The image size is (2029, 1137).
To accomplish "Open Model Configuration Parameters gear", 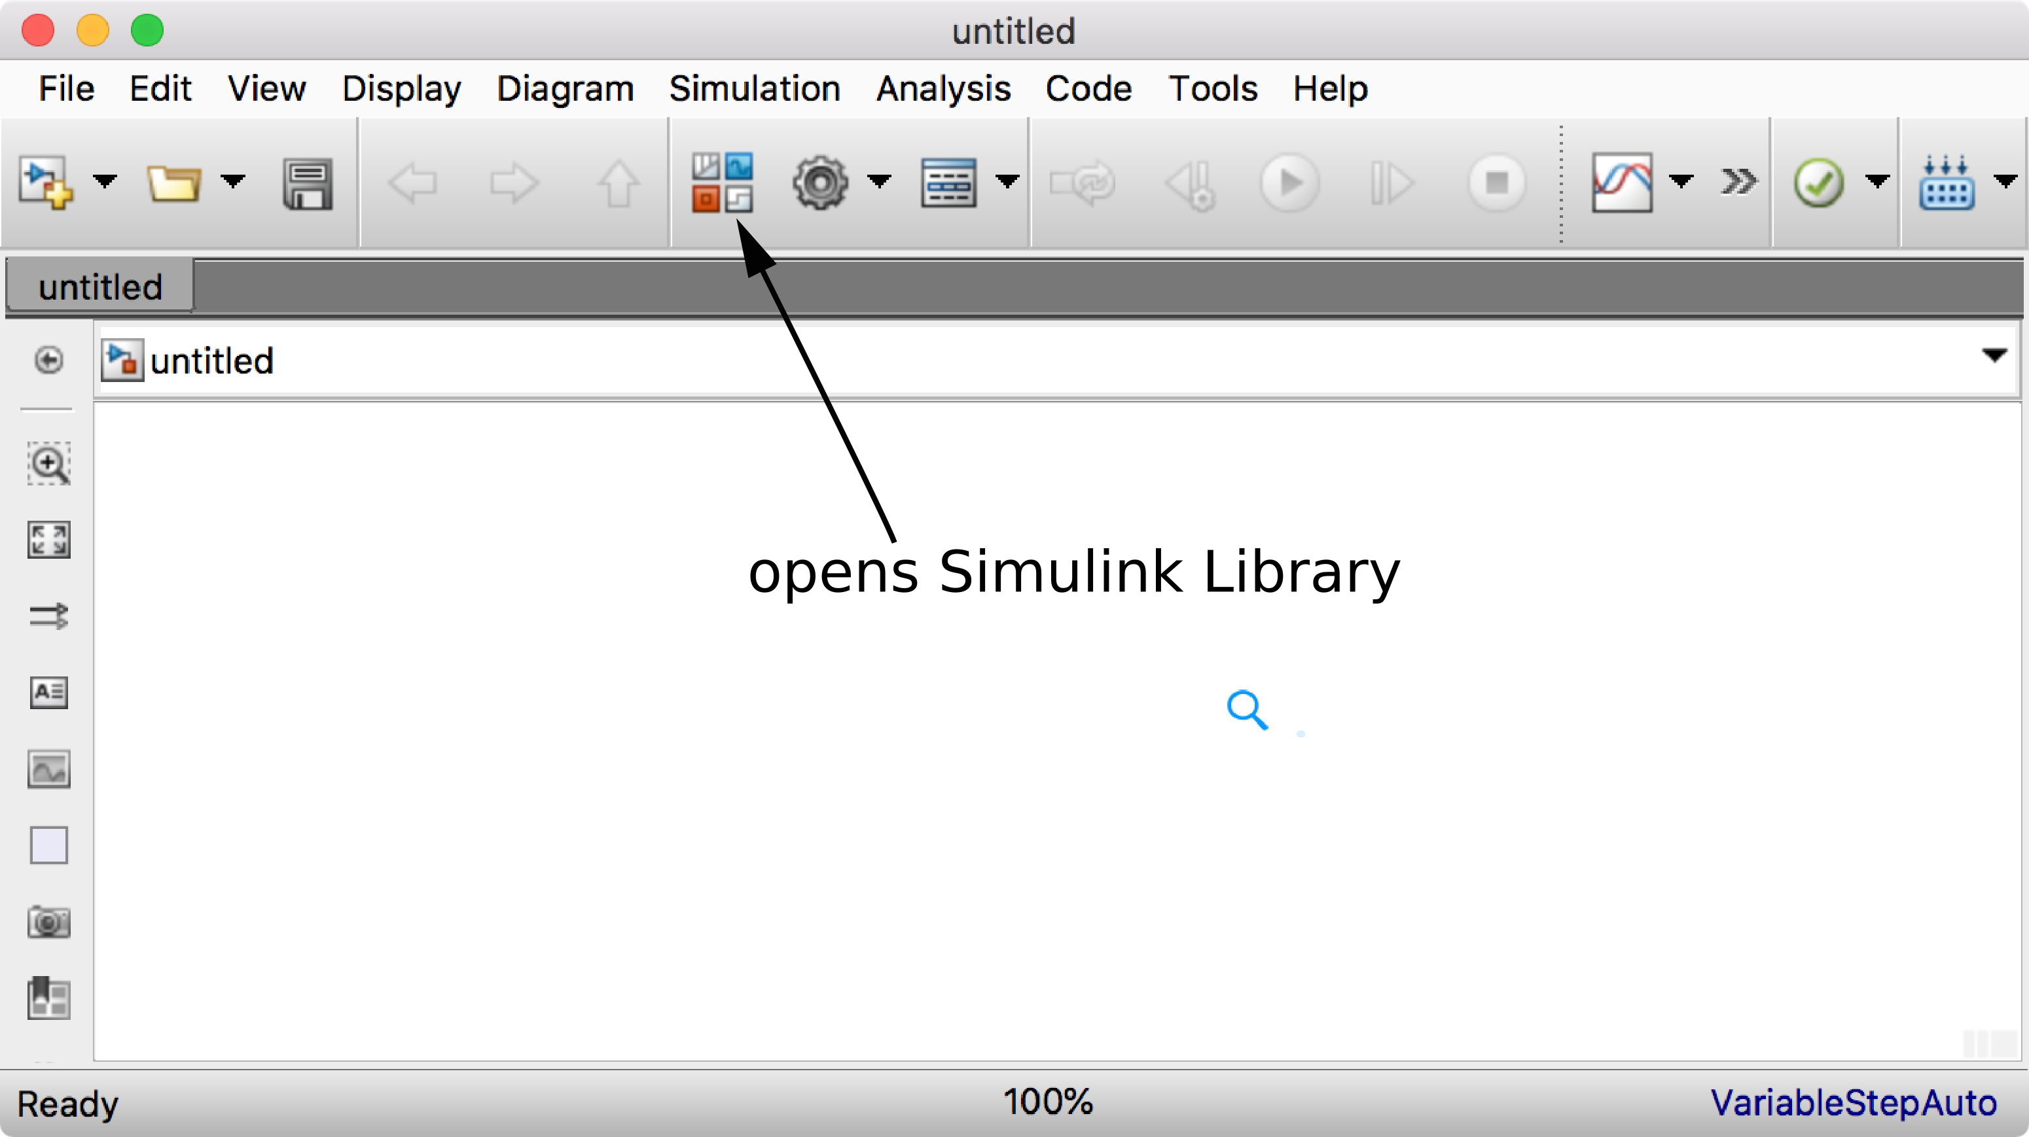I will coord(821,183).
